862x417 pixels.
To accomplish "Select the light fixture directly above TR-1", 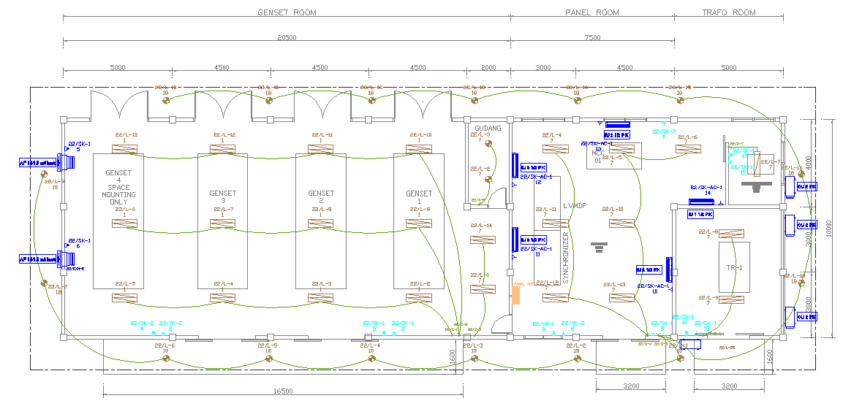I will tap(730, 234).
